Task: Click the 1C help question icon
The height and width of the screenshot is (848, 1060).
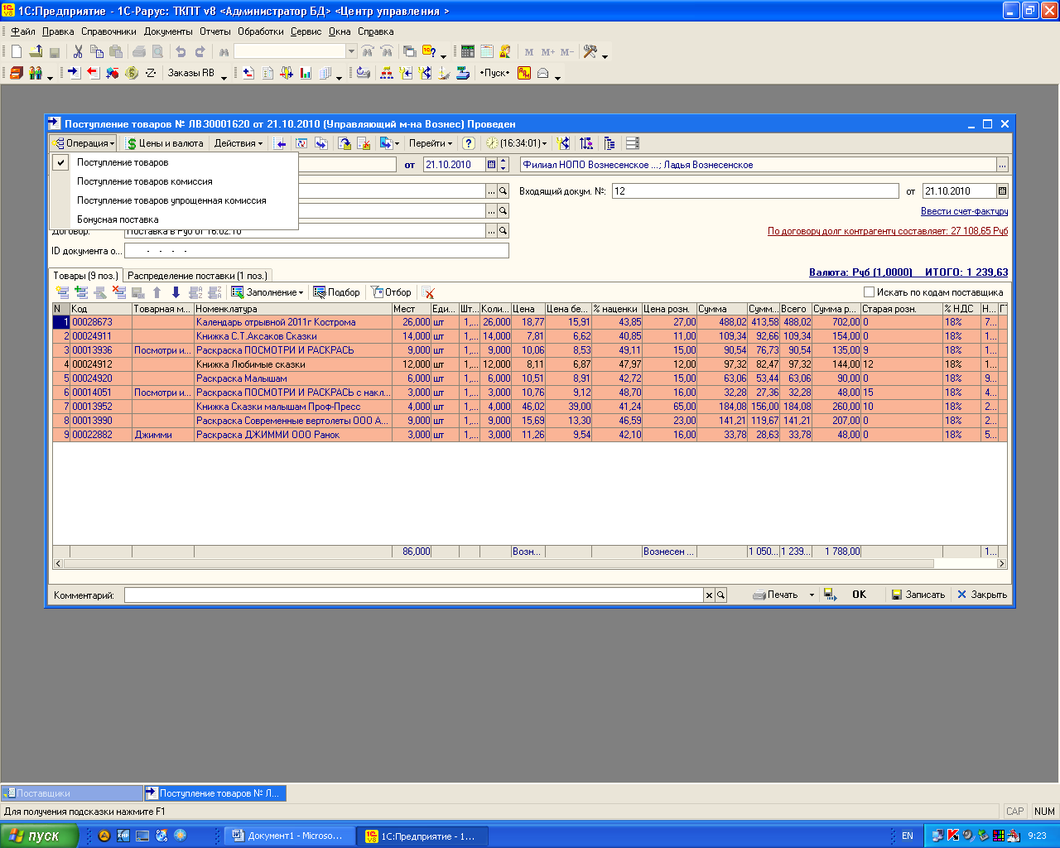Action: (429, 51)
